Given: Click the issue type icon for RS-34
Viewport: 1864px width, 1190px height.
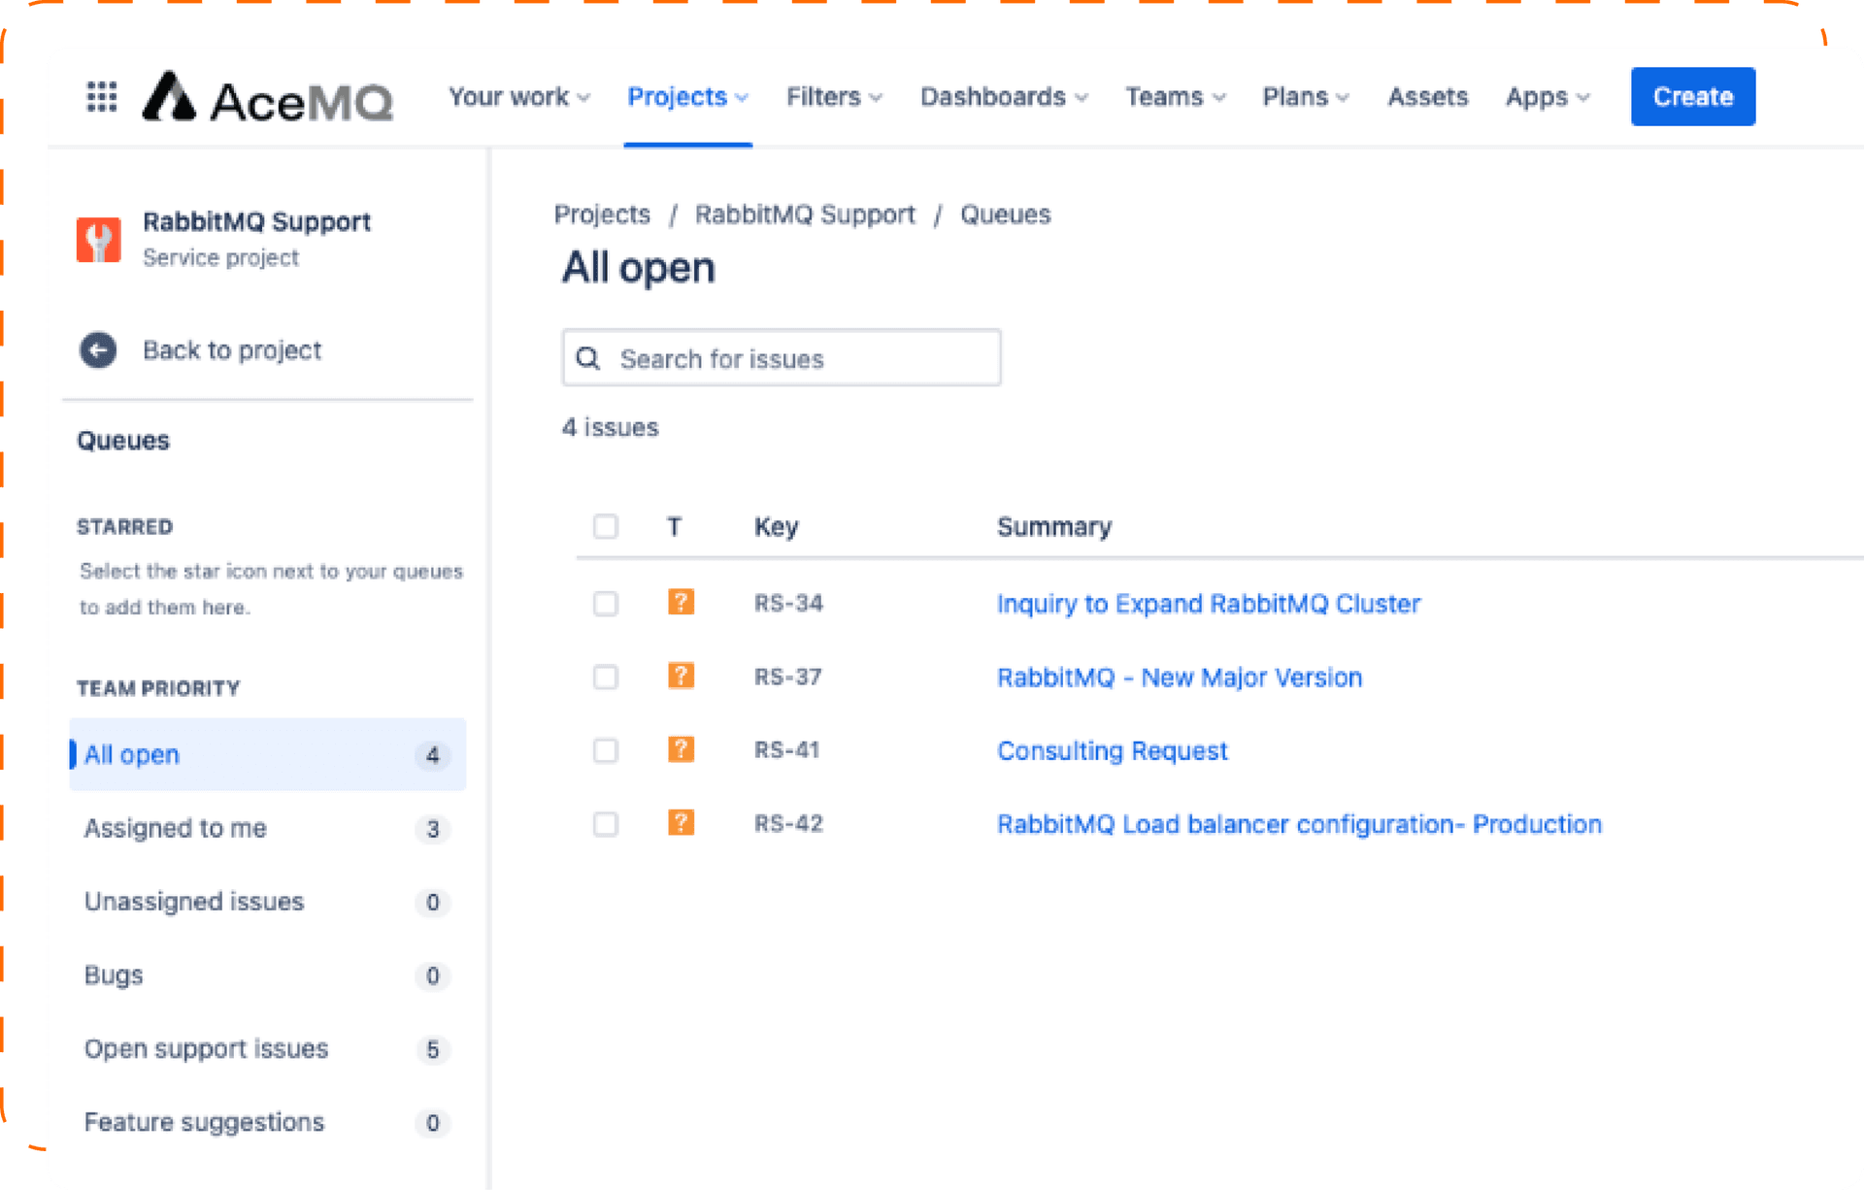Looking at the screenshot, I should click(681, 603).
